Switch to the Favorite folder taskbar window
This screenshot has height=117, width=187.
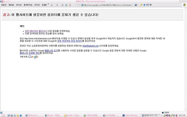[x=72, y=115]
